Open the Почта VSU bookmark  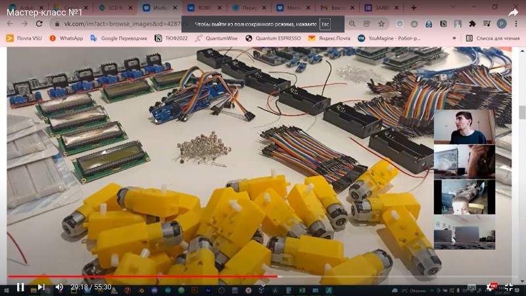[x=26, y=38]
